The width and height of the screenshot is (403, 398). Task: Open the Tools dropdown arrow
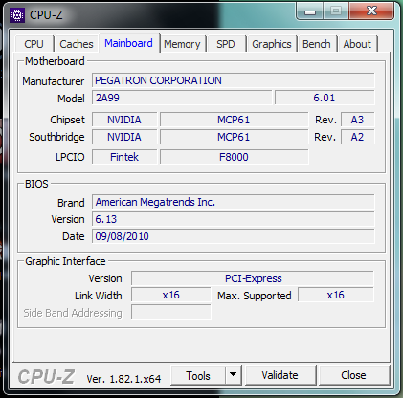point(234,375)
